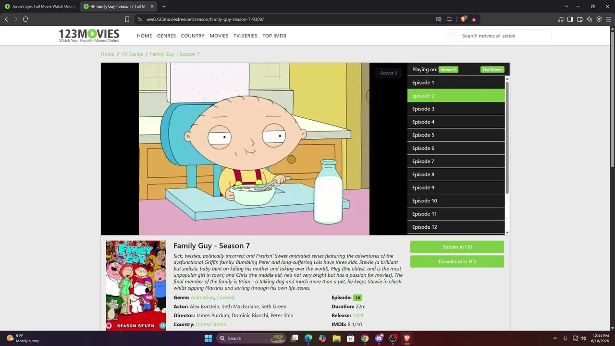Open the media playlist music icon

pyautogui.click(x=560, y=19)
